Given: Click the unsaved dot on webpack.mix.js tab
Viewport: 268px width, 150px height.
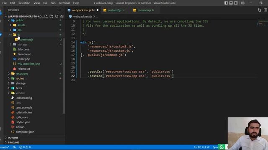Looking at the screenshot, I should pyautogui.click(x=98, y=10).
